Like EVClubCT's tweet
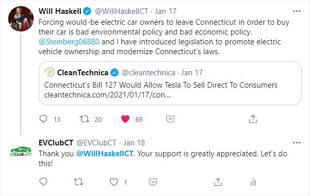The image size is (310, 196). [114, 182]
